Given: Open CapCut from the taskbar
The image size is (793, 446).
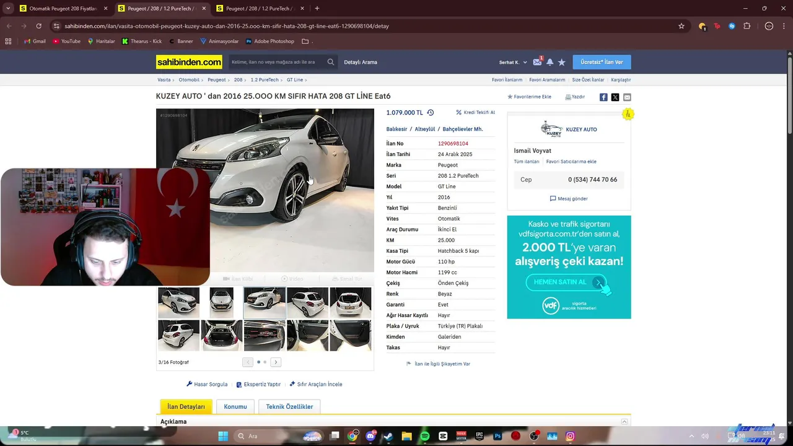Looking at the screenshot, I should 443,436.
